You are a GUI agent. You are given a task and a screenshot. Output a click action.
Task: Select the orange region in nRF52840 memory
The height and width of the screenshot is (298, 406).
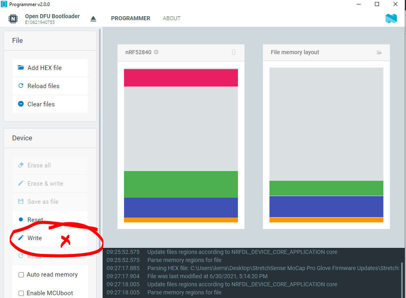coord(181,220)
